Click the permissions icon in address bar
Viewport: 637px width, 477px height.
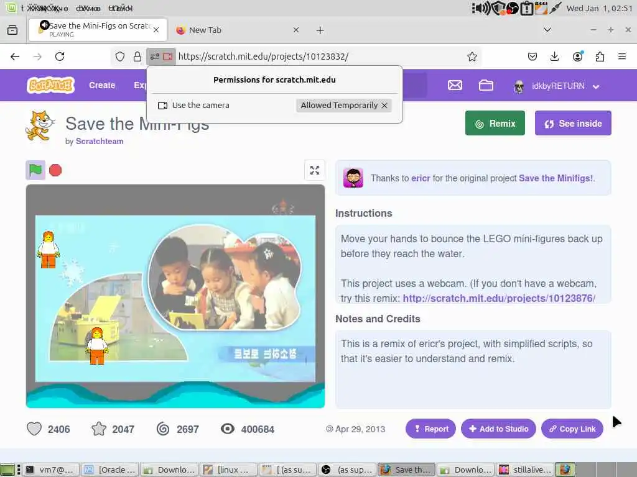point(154,57)
